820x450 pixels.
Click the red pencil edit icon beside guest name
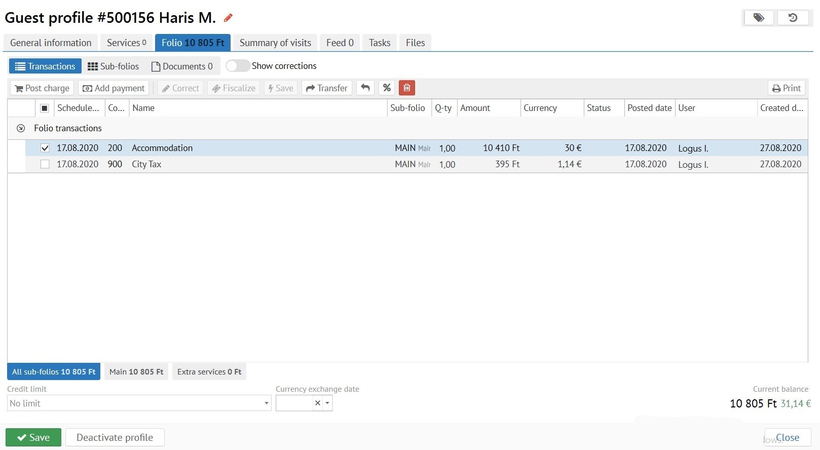coord(228,18)
